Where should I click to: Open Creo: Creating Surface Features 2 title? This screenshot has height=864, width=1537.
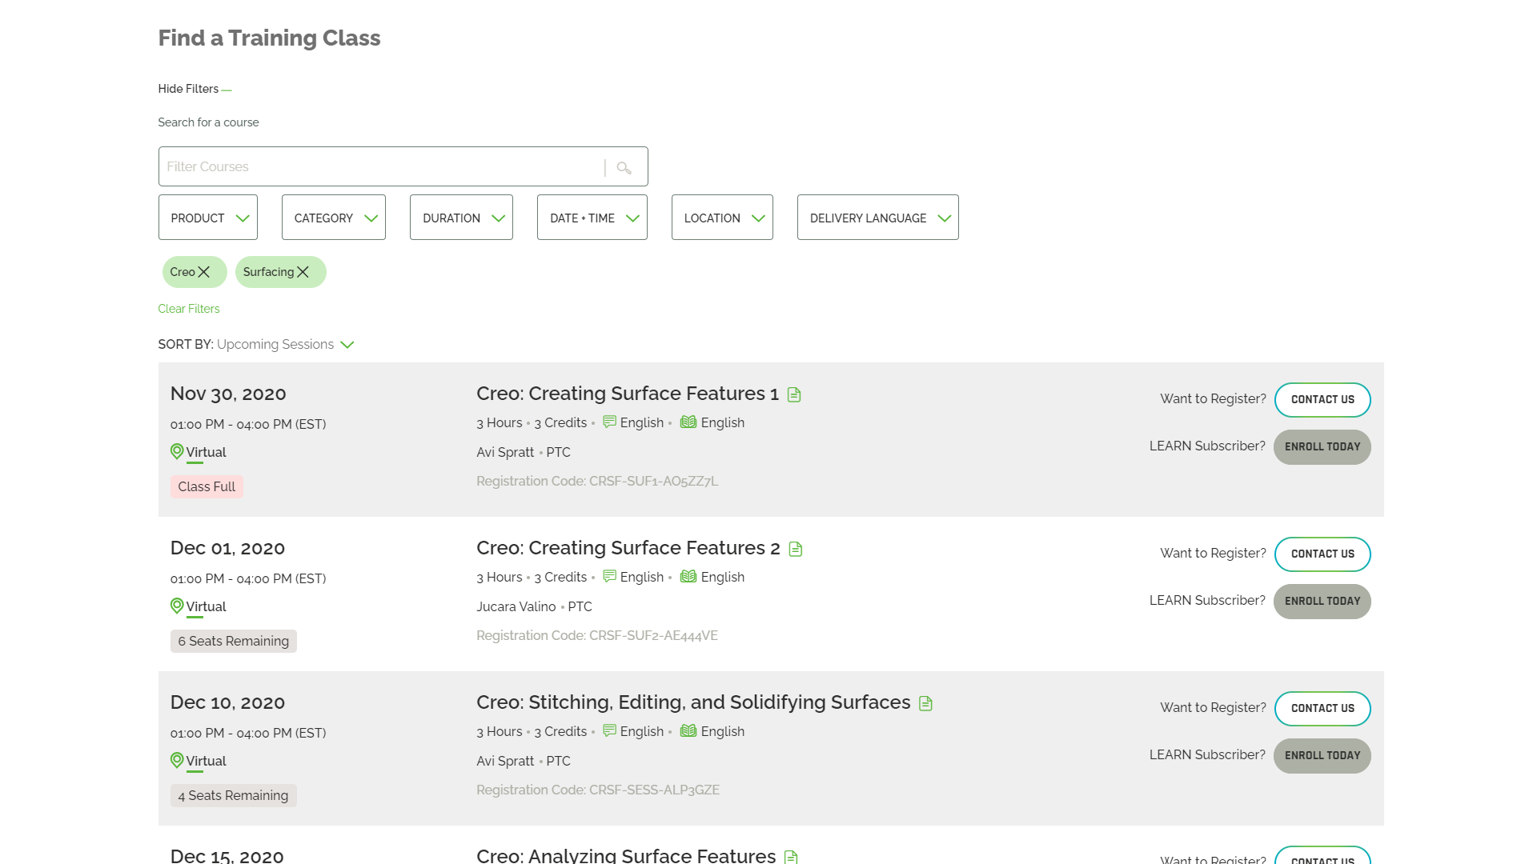628,548
